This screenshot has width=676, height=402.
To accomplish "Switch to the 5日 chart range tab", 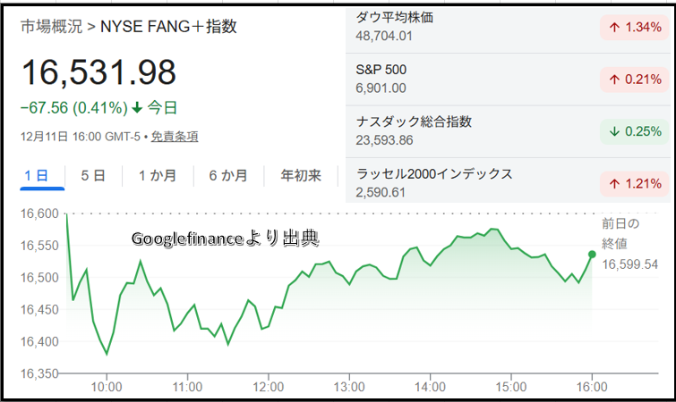I will 93,175.
